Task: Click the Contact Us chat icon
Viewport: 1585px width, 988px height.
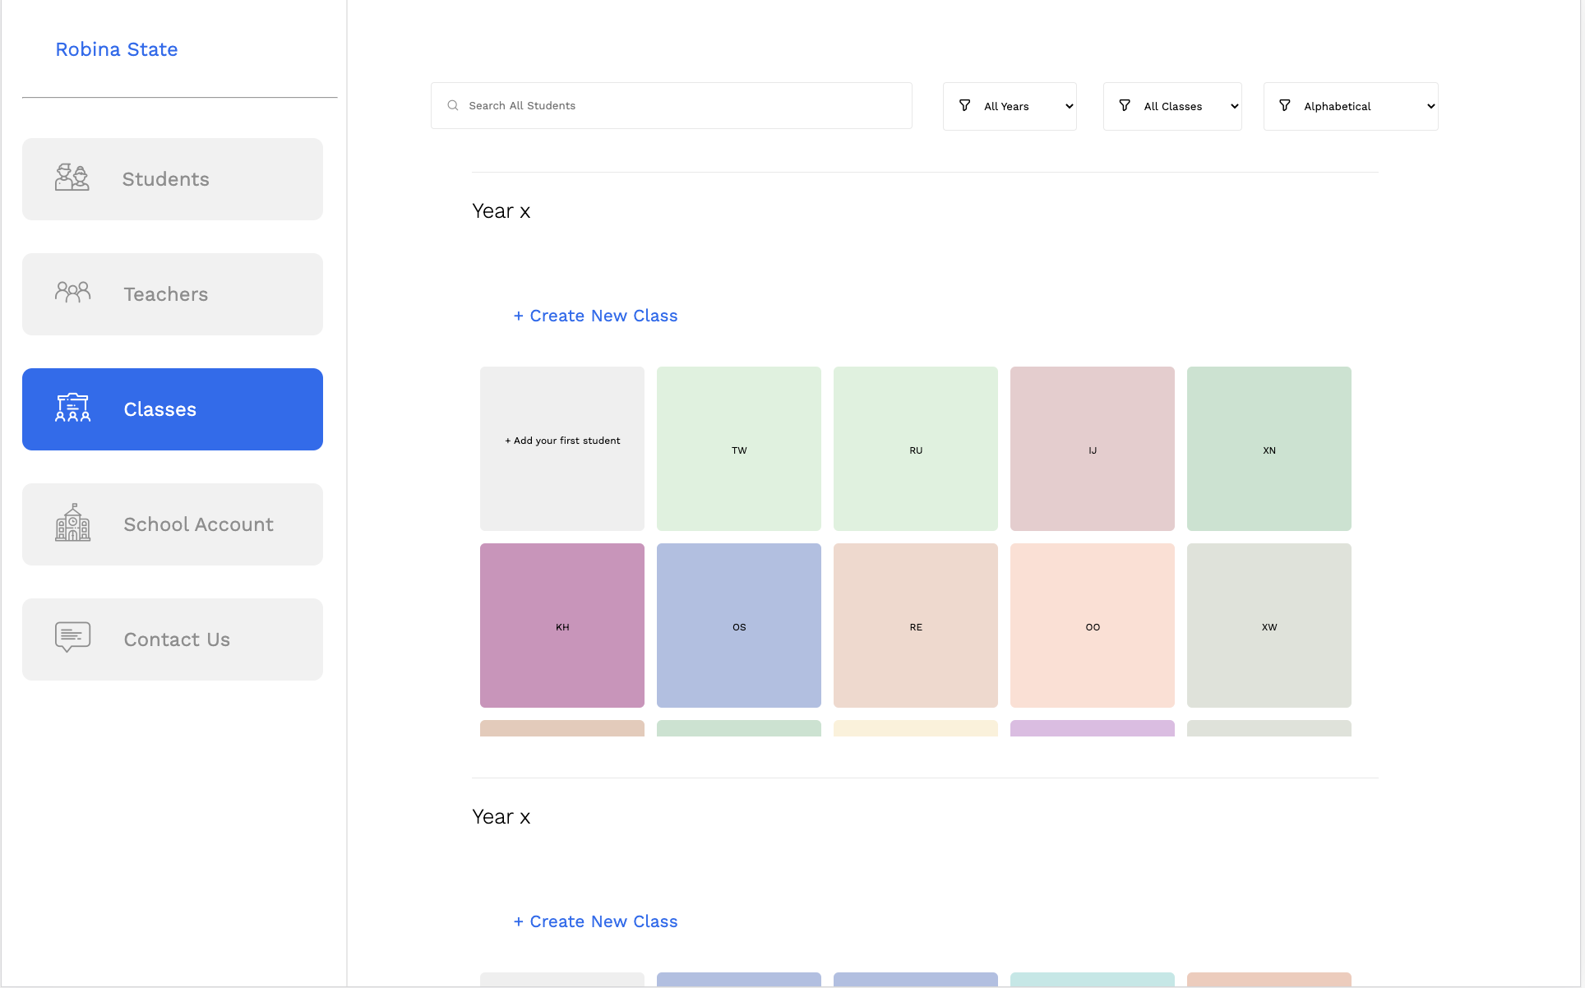Action: pos(72,638)
